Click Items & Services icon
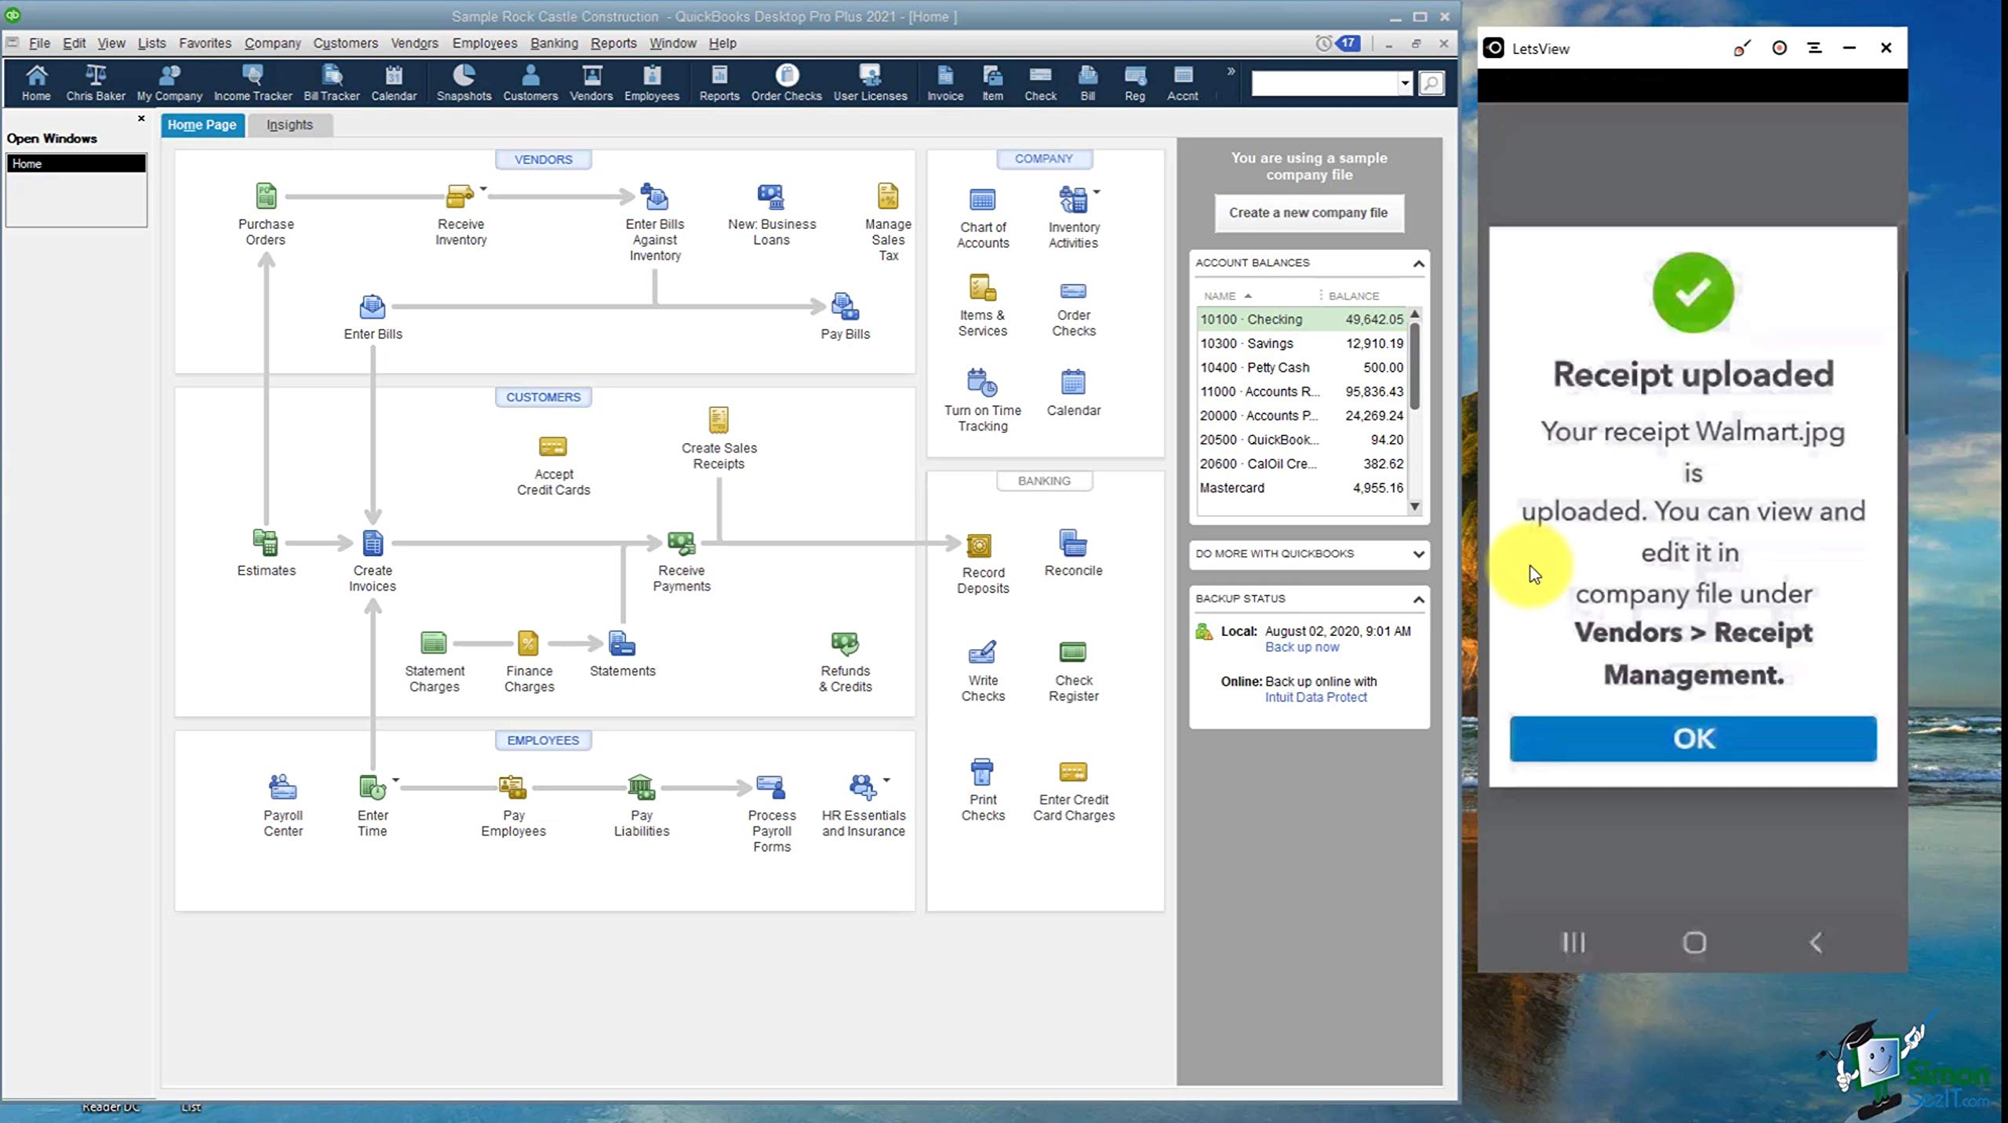Viewport: 2008px width, 1123px height. [x=982, y=288]
